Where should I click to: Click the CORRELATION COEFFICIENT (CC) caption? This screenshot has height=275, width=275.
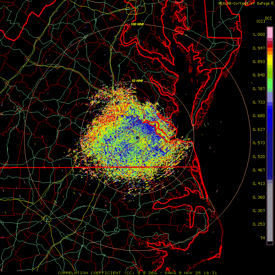pos(96,273)
